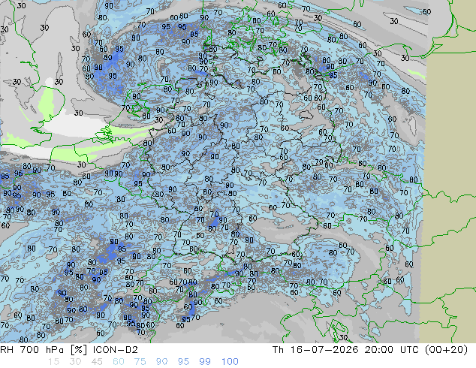Image resolution: width=476 pixels, height=368 pixels.
Task: Select the legend value 75
Action: point(140,362)
